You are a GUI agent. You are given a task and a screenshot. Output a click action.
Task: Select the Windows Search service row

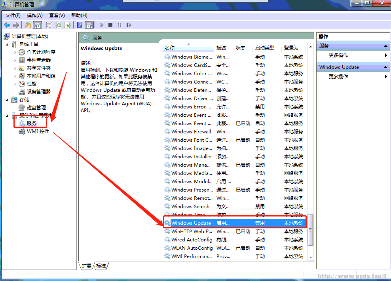(235, 206)
